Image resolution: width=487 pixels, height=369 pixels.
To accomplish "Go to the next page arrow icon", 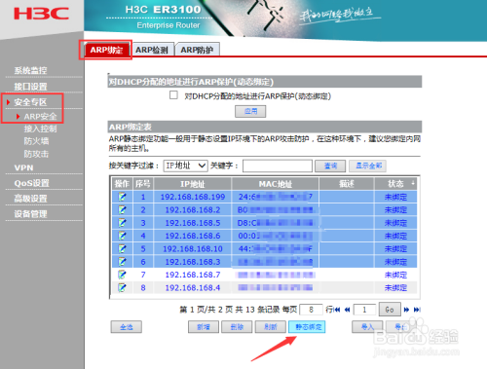I will [406, 310].
